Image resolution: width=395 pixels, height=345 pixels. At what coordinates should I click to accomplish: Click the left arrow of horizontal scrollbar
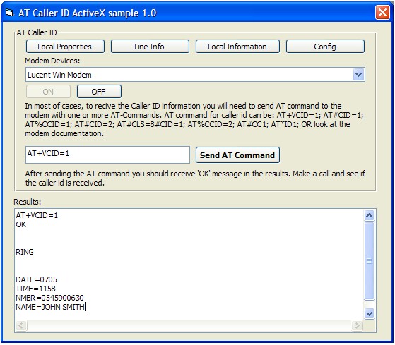point(21,326)
